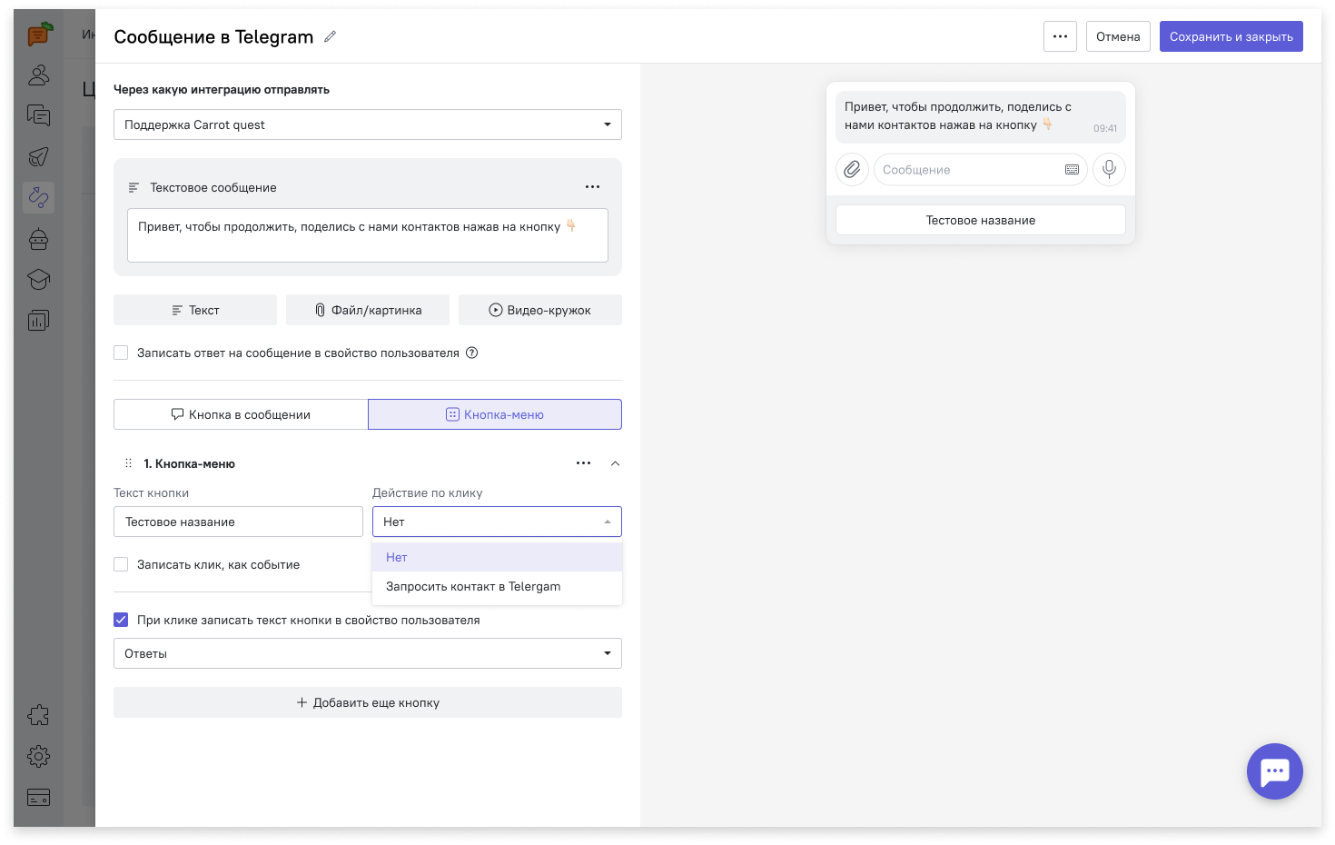
Task: Open the 'Ответы' property dropdown
Action: pos(367,653)
